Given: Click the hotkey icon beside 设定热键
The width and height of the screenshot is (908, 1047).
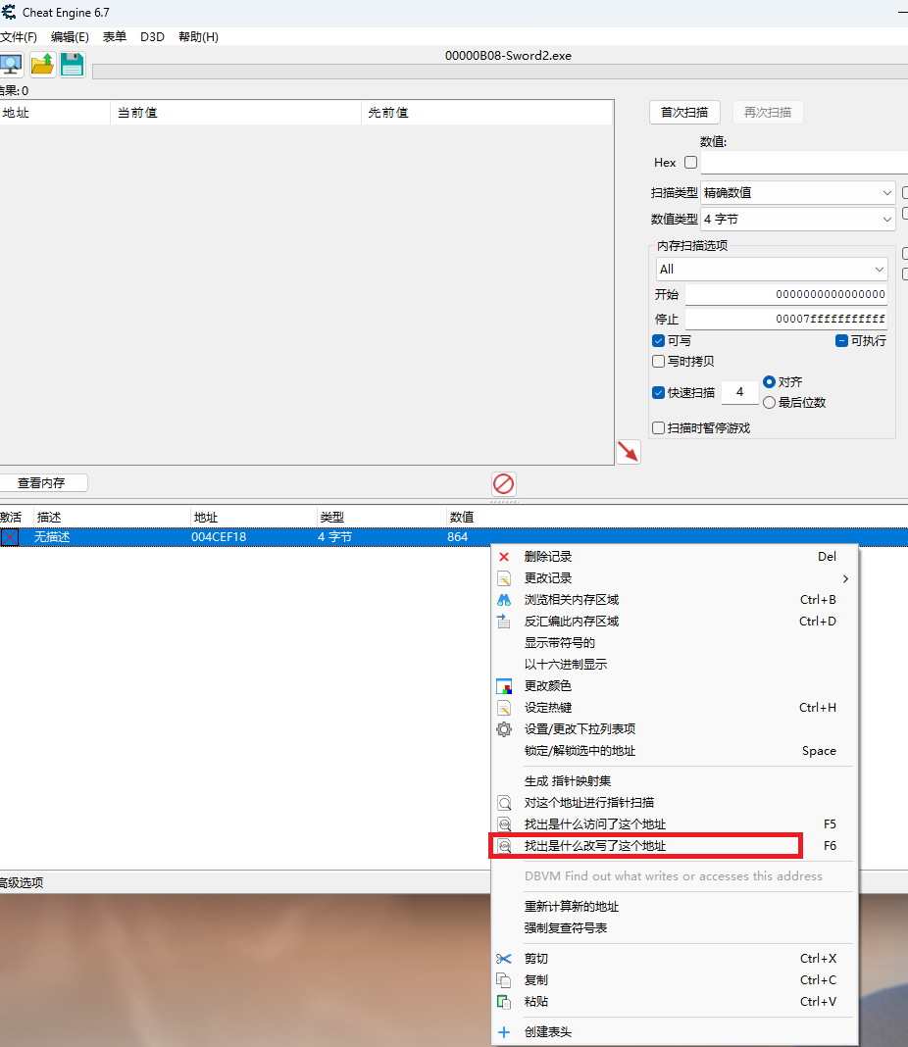Looking at the screenshot, I should [504, 708].
